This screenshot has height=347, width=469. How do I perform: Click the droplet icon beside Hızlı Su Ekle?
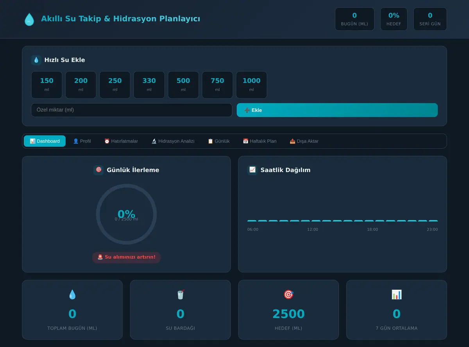[36, 60]
